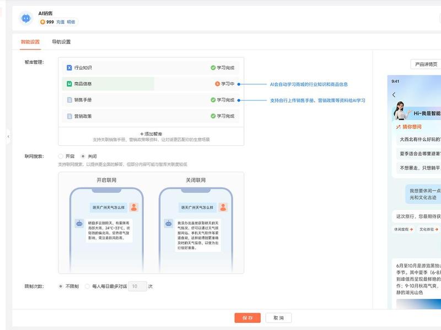
Task: Save settings with the 保存 button
Action: 248,318
